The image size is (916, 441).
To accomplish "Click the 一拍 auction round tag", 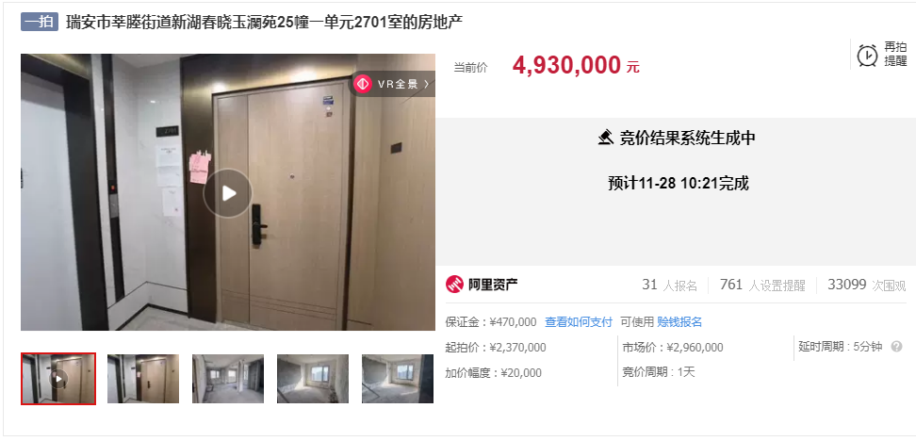I will point(40,23).
